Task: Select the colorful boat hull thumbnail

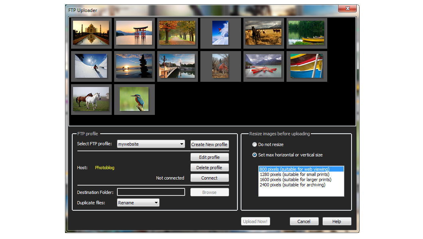Action: click(x=307, y=66)
